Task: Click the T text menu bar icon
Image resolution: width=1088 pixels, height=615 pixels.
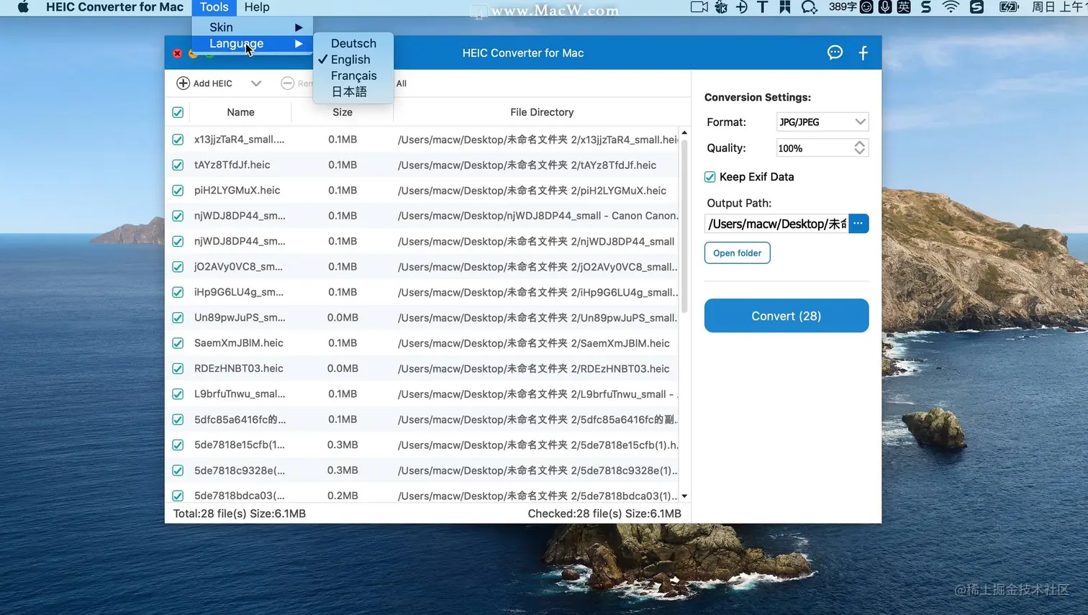Action: tap(763, 7)
